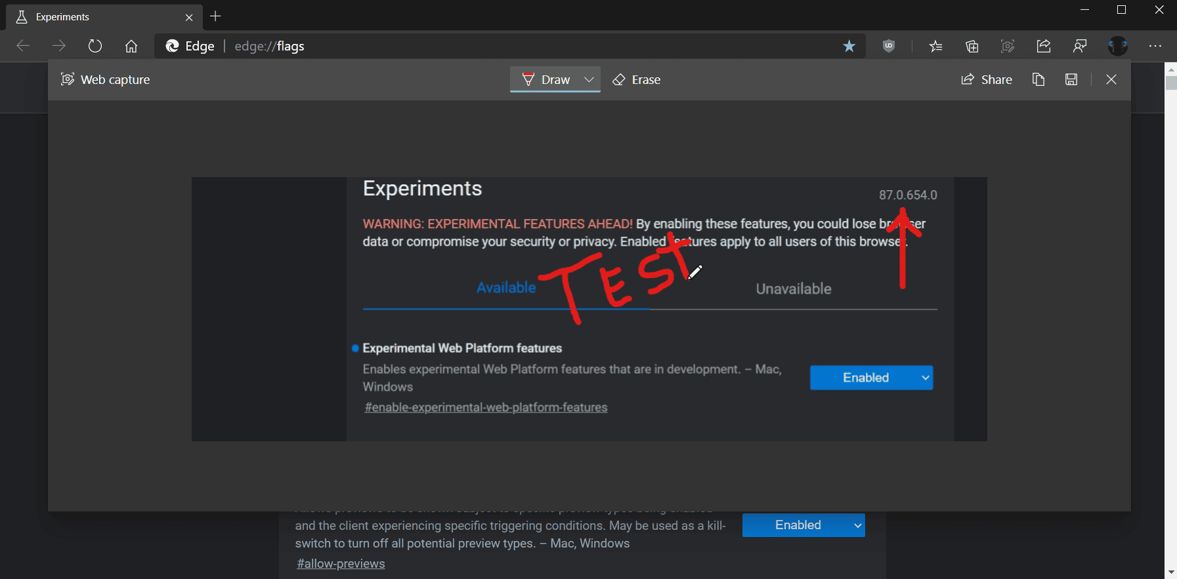This screenshot has width=1177, height=579.
Task: Save the web capture image
Action: (x=1071, y=79)
